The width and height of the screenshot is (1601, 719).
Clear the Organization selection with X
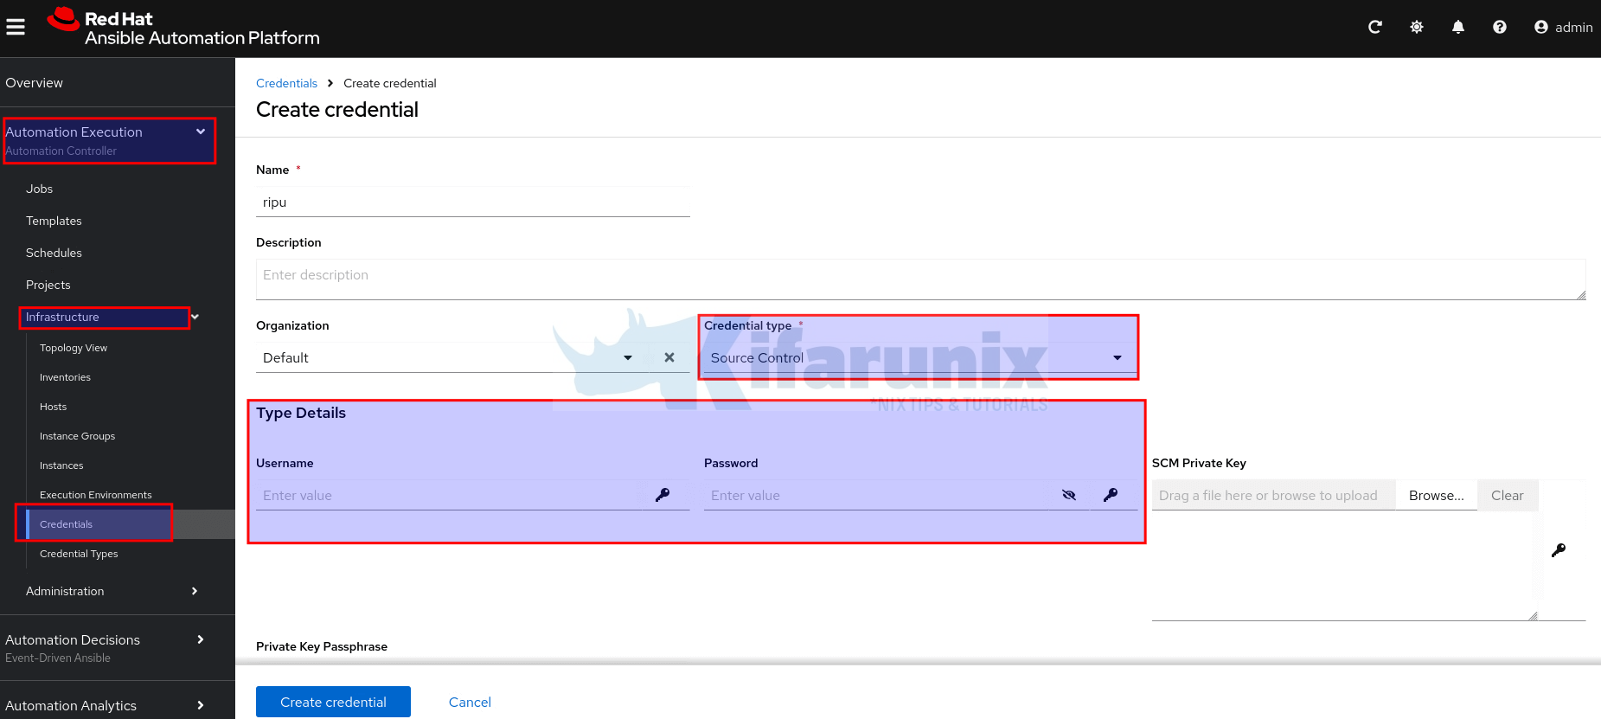click(x=669, y=357)
